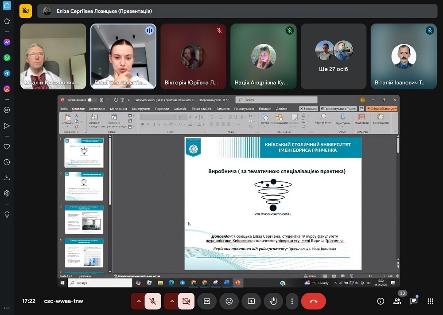Open the participants list showing 33
This screenshot has height=315, width=443.
pos(397,301)
